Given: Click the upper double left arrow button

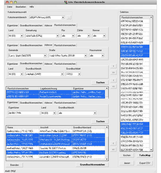Looking at the screenshot, I should point(113,86).
